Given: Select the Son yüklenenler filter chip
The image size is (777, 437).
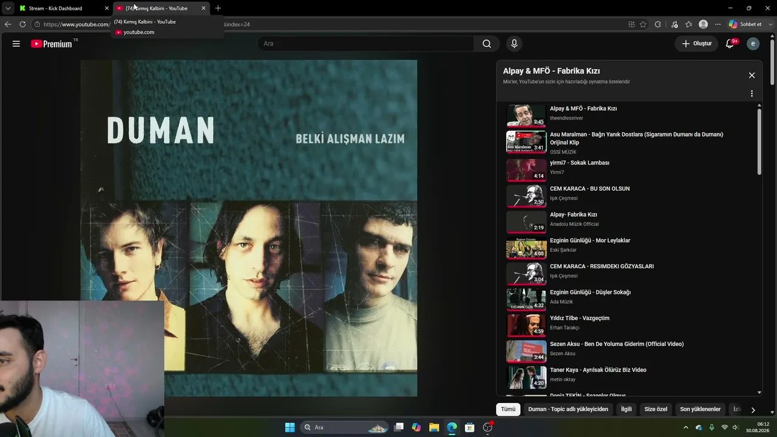Looking at the screenshot, I should [x=701, y=409].
